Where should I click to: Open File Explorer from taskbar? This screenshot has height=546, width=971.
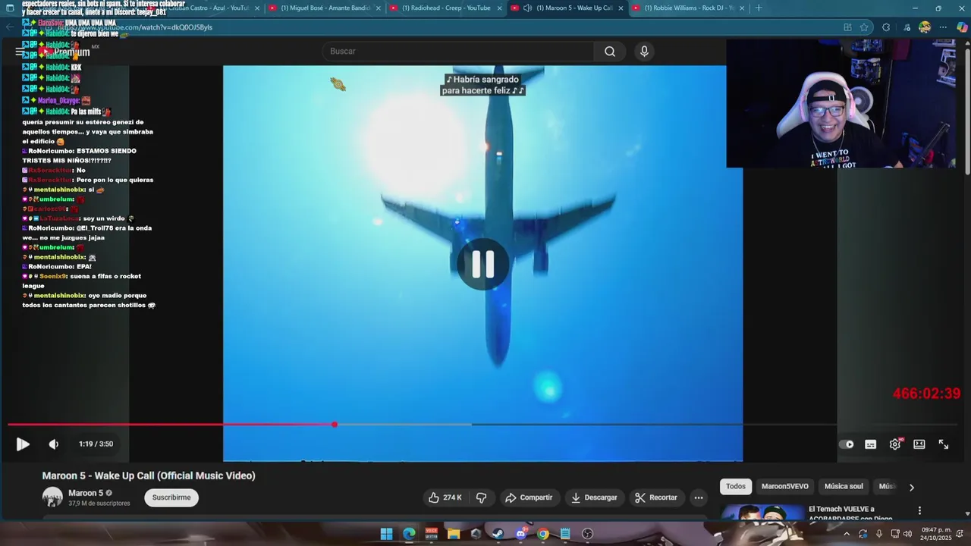[x=454, y=534]
